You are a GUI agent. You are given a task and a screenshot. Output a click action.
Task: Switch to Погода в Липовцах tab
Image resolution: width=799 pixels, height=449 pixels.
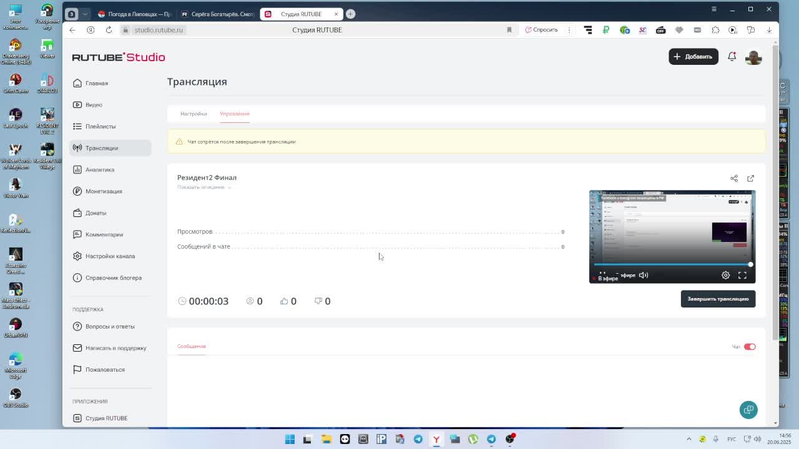134,14
